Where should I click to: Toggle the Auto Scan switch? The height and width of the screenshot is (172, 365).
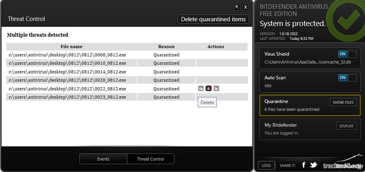point(347,78)
